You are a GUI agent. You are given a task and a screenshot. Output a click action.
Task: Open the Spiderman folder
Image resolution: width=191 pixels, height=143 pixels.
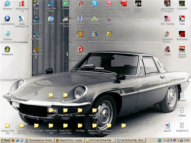pos(80,111)
